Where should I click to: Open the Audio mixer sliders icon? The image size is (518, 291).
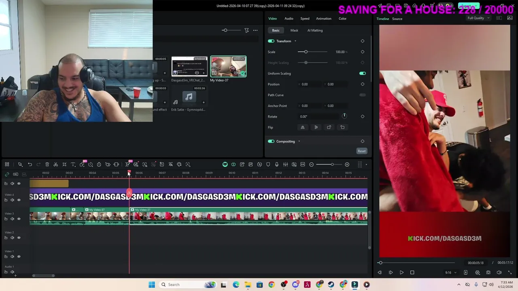(x=285, y=164)
